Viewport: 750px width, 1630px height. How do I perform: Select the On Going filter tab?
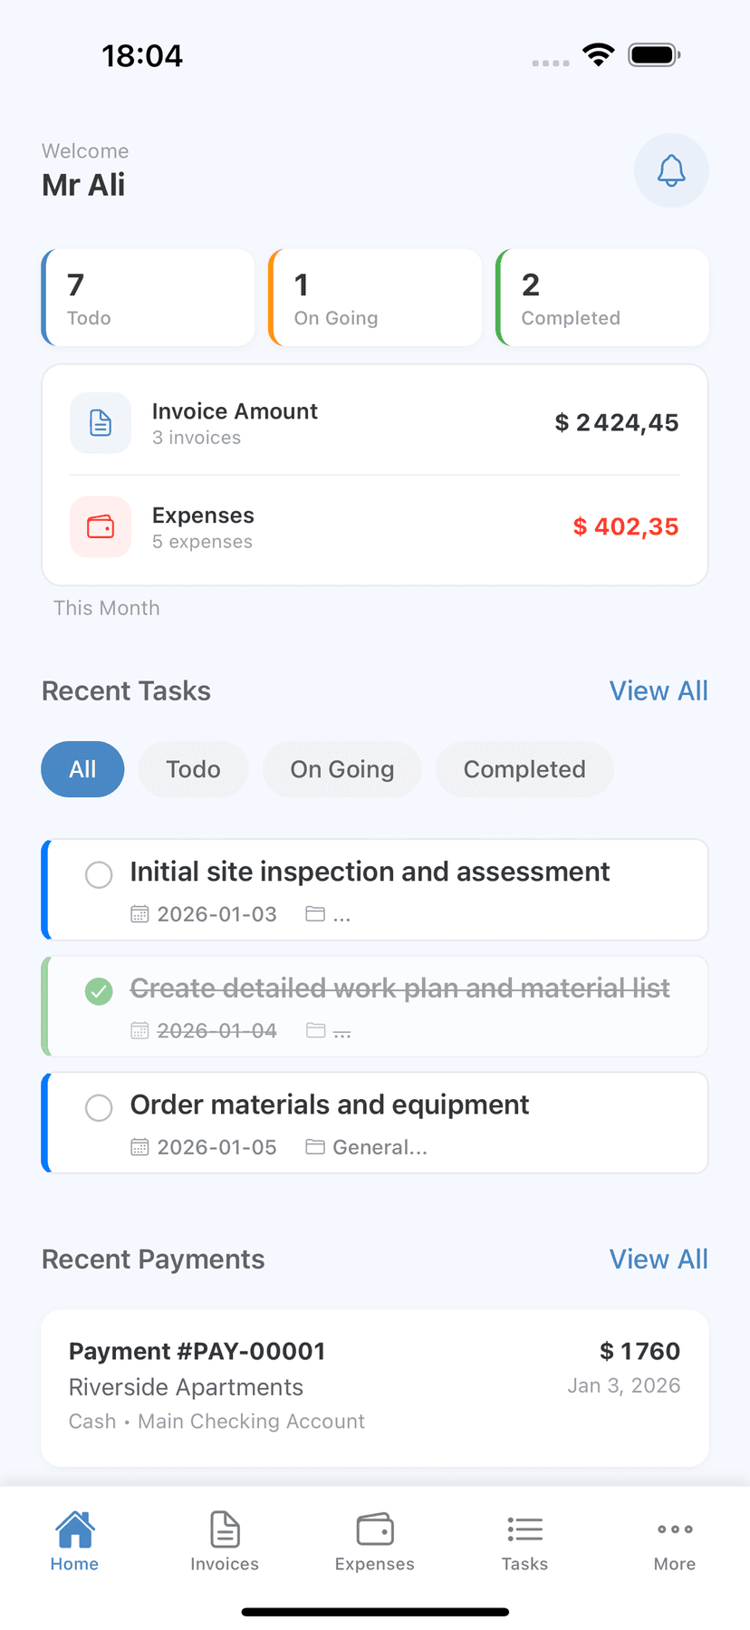341,768
